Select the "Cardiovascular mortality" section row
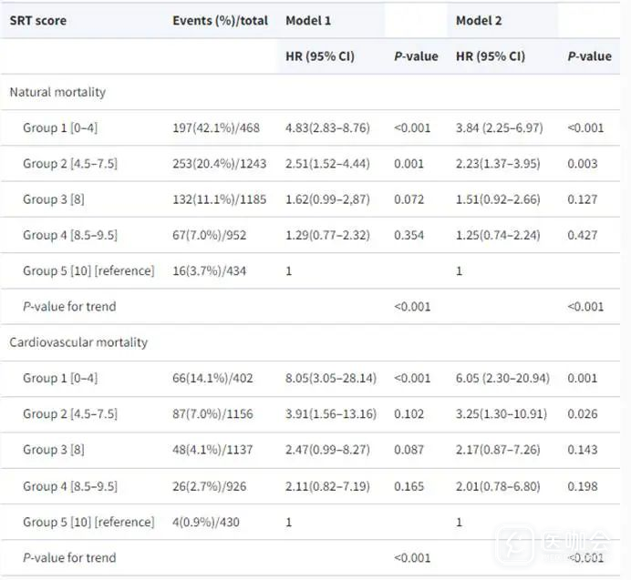Screen dimensions: 631x580 [x=78, y=342]
